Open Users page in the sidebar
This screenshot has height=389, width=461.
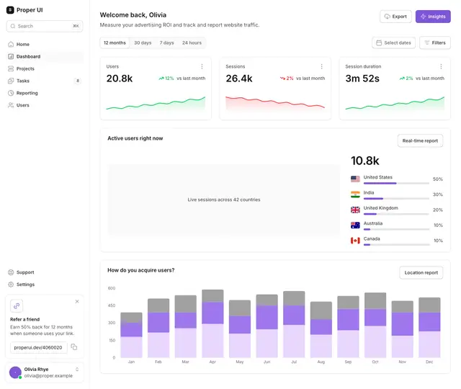[x=45, y=105]
